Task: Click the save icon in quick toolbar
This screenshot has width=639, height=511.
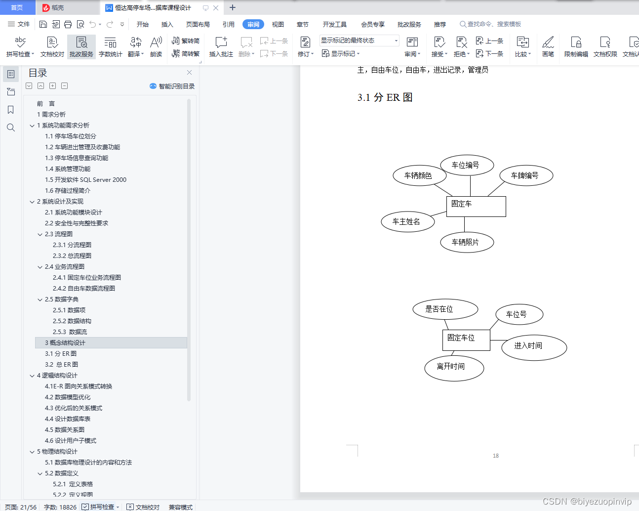Action: click(x=43, y=24)
